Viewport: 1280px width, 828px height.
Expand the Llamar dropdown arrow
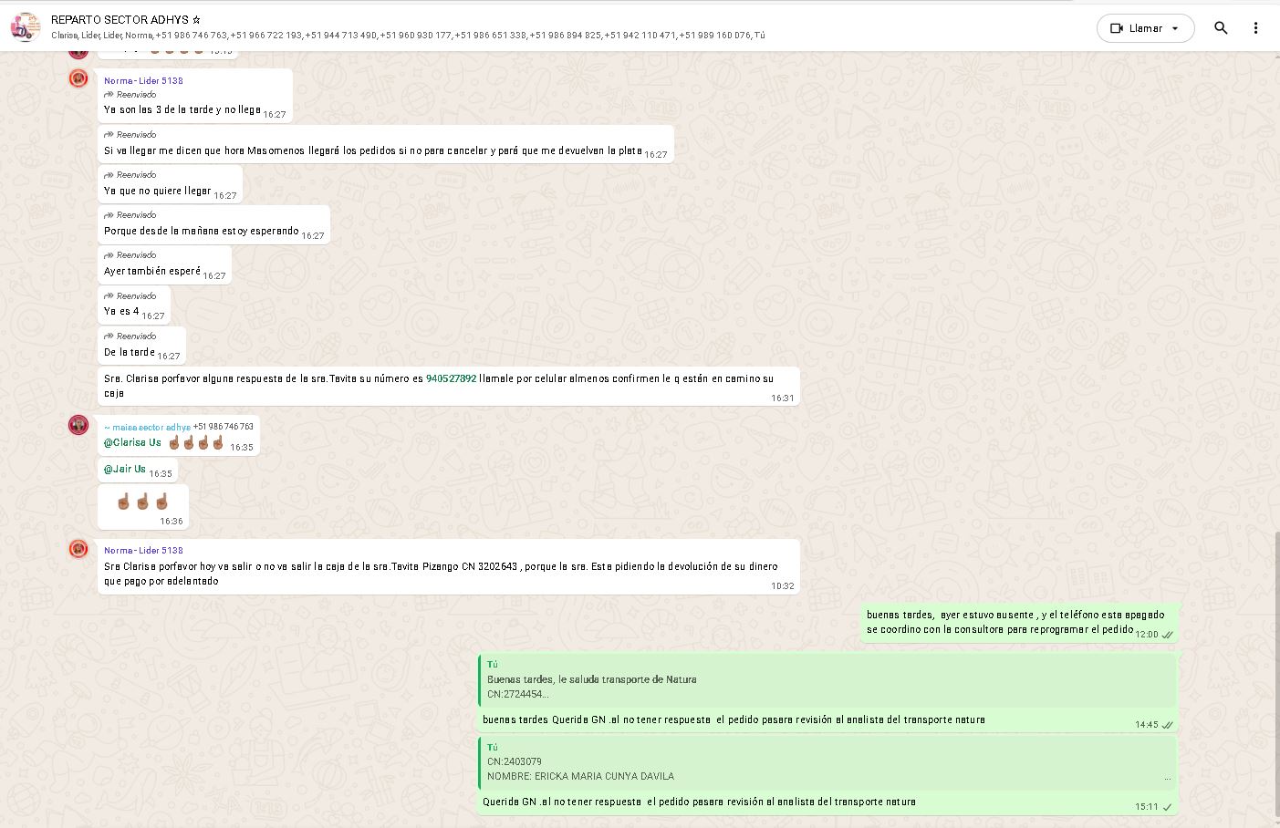point(1175,28)
